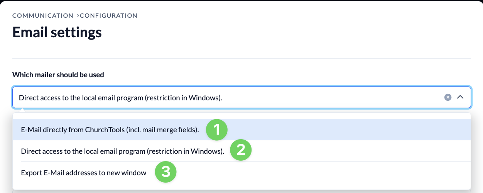
Task: Click the green number 2 badge
Action: [241, 150]
